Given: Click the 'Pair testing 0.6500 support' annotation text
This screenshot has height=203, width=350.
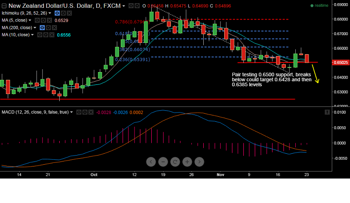Looking at the screenshot, I should (x=271, y=79).
